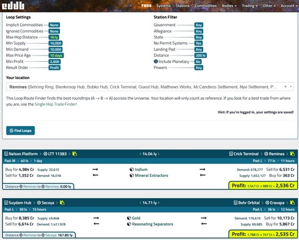Click the Your location Remines input field

150,87
